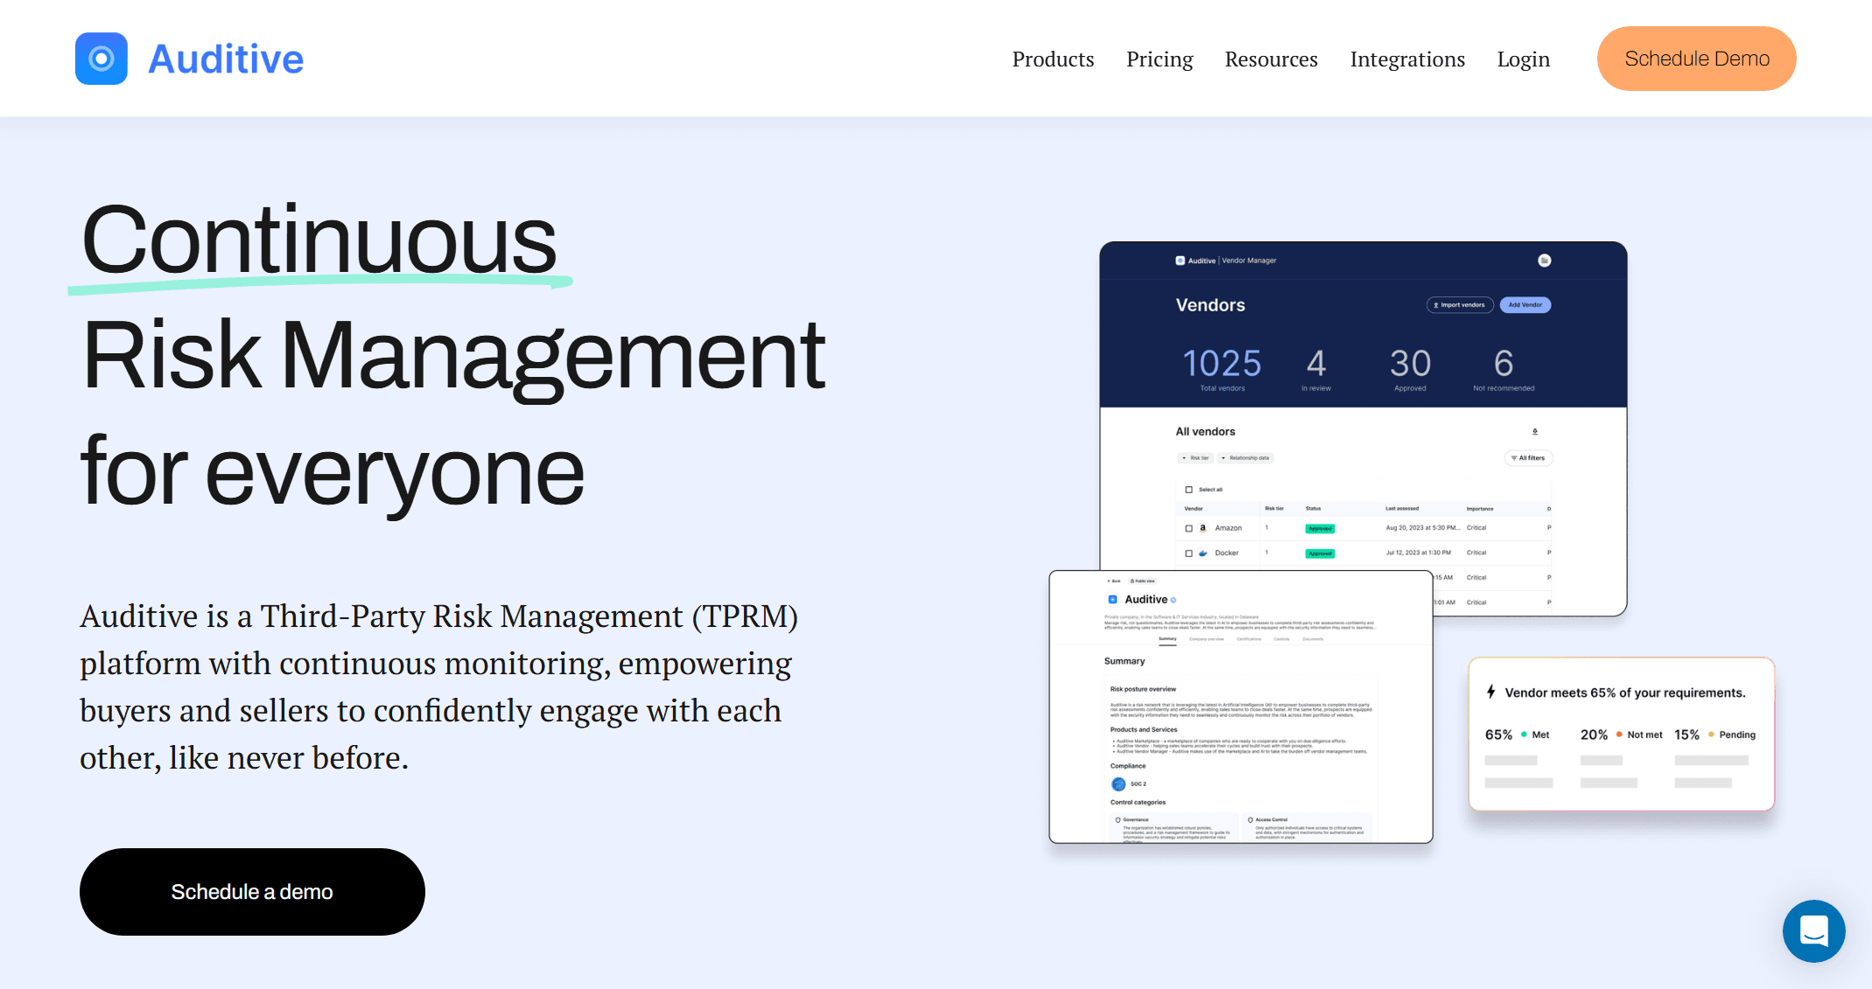Open the Products menu item
This screenshot has height=989, width=1872.
(1053, 59)
